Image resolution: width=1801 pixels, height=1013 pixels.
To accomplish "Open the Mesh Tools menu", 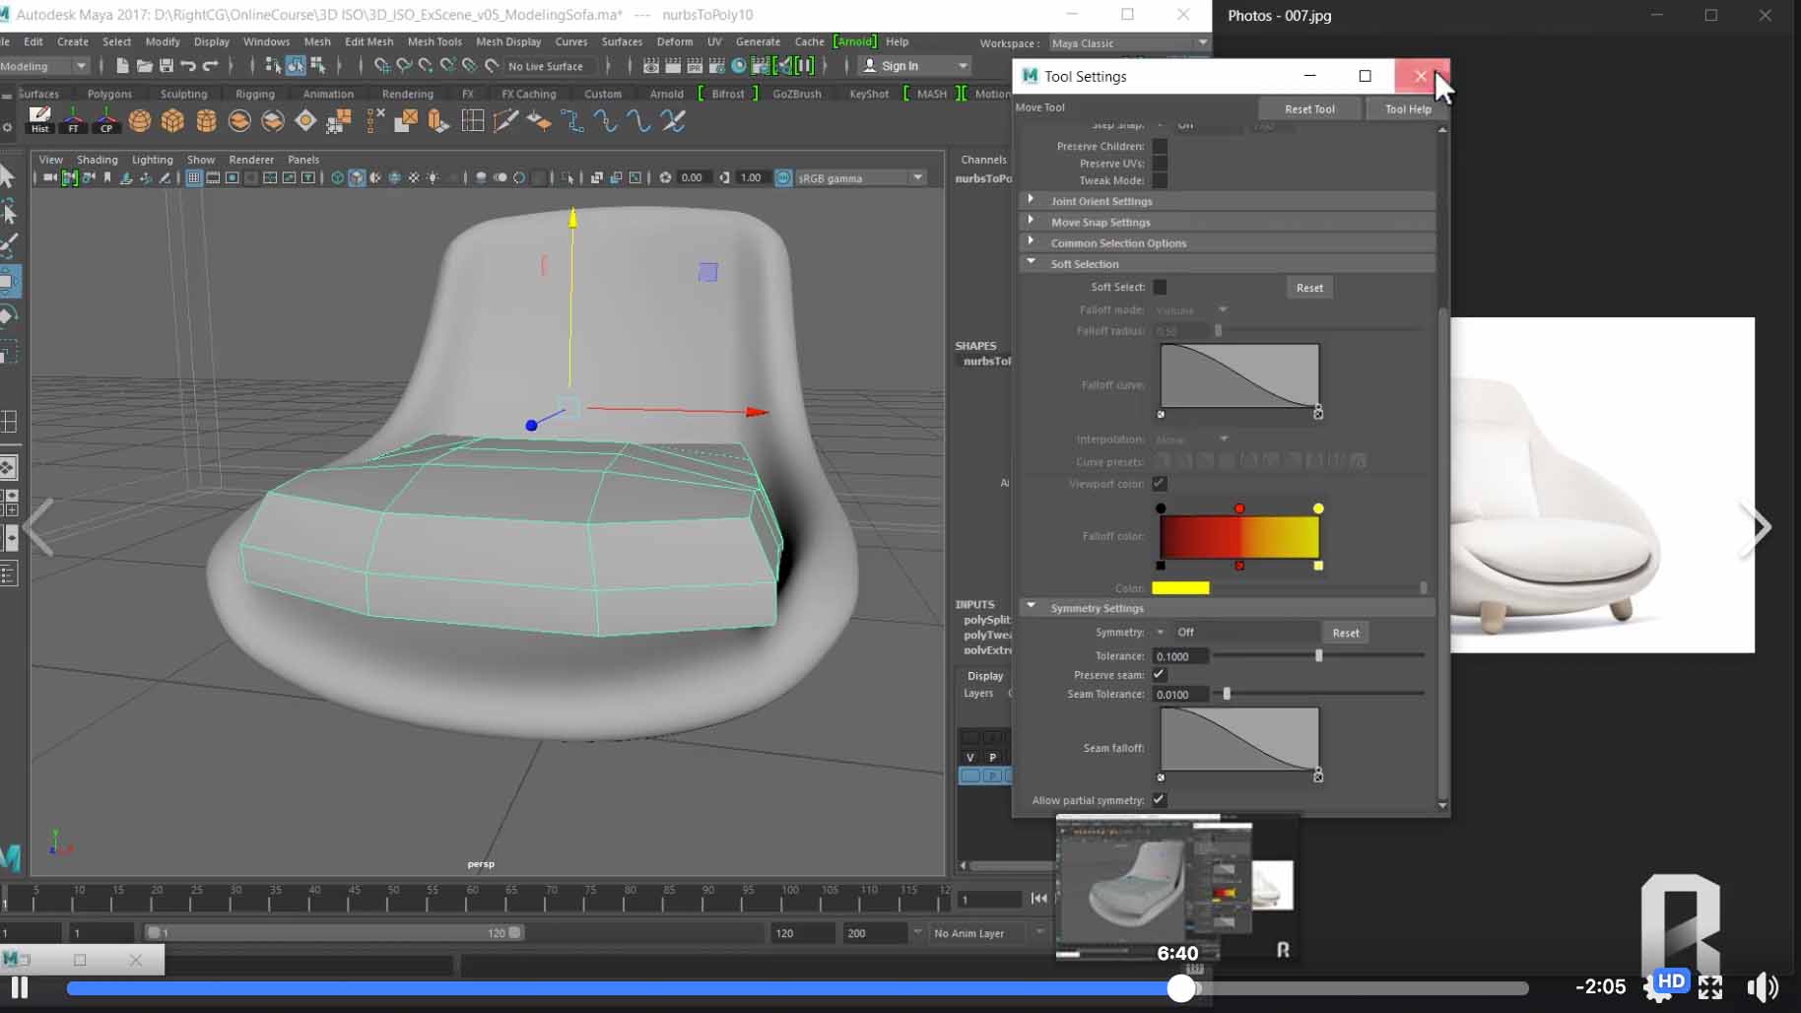I will coord(434,41).
